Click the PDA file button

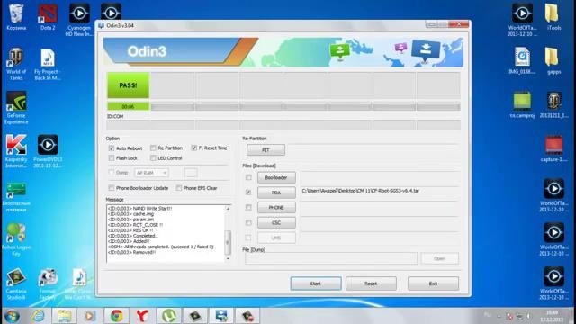point(276,193)
